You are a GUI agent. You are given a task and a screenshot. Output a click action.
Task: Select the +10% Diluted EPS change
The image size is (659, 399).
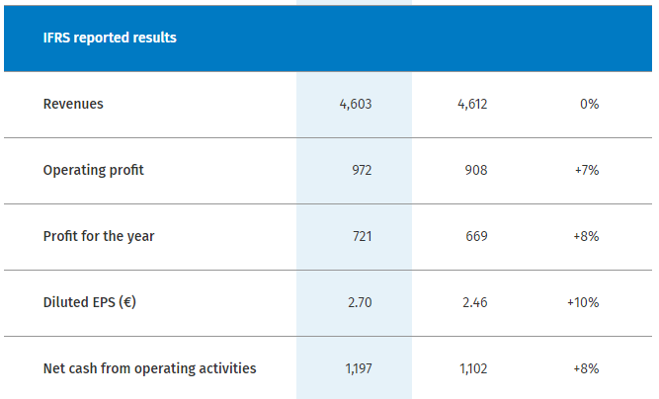pos(583,302)
